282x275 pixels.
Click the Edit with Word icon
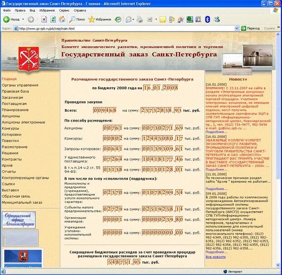click(x=150, y=19)
